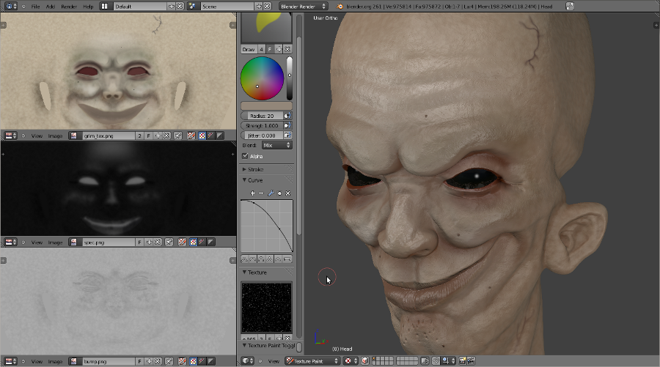The width and height of the screenshot is (660, 367).
Task: Click the Draw brush name field
Action: coord(248,49)
